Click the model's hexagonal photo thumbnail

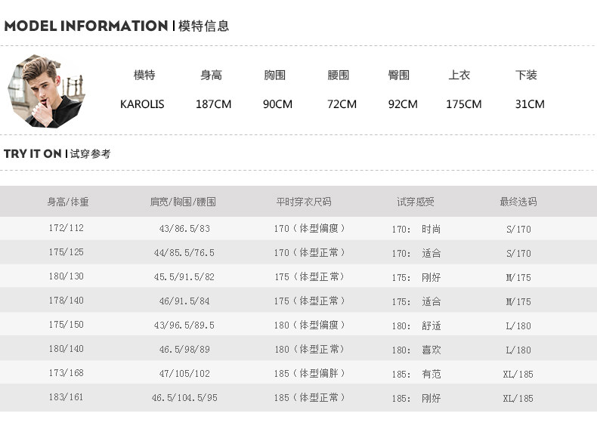[47, 91]
